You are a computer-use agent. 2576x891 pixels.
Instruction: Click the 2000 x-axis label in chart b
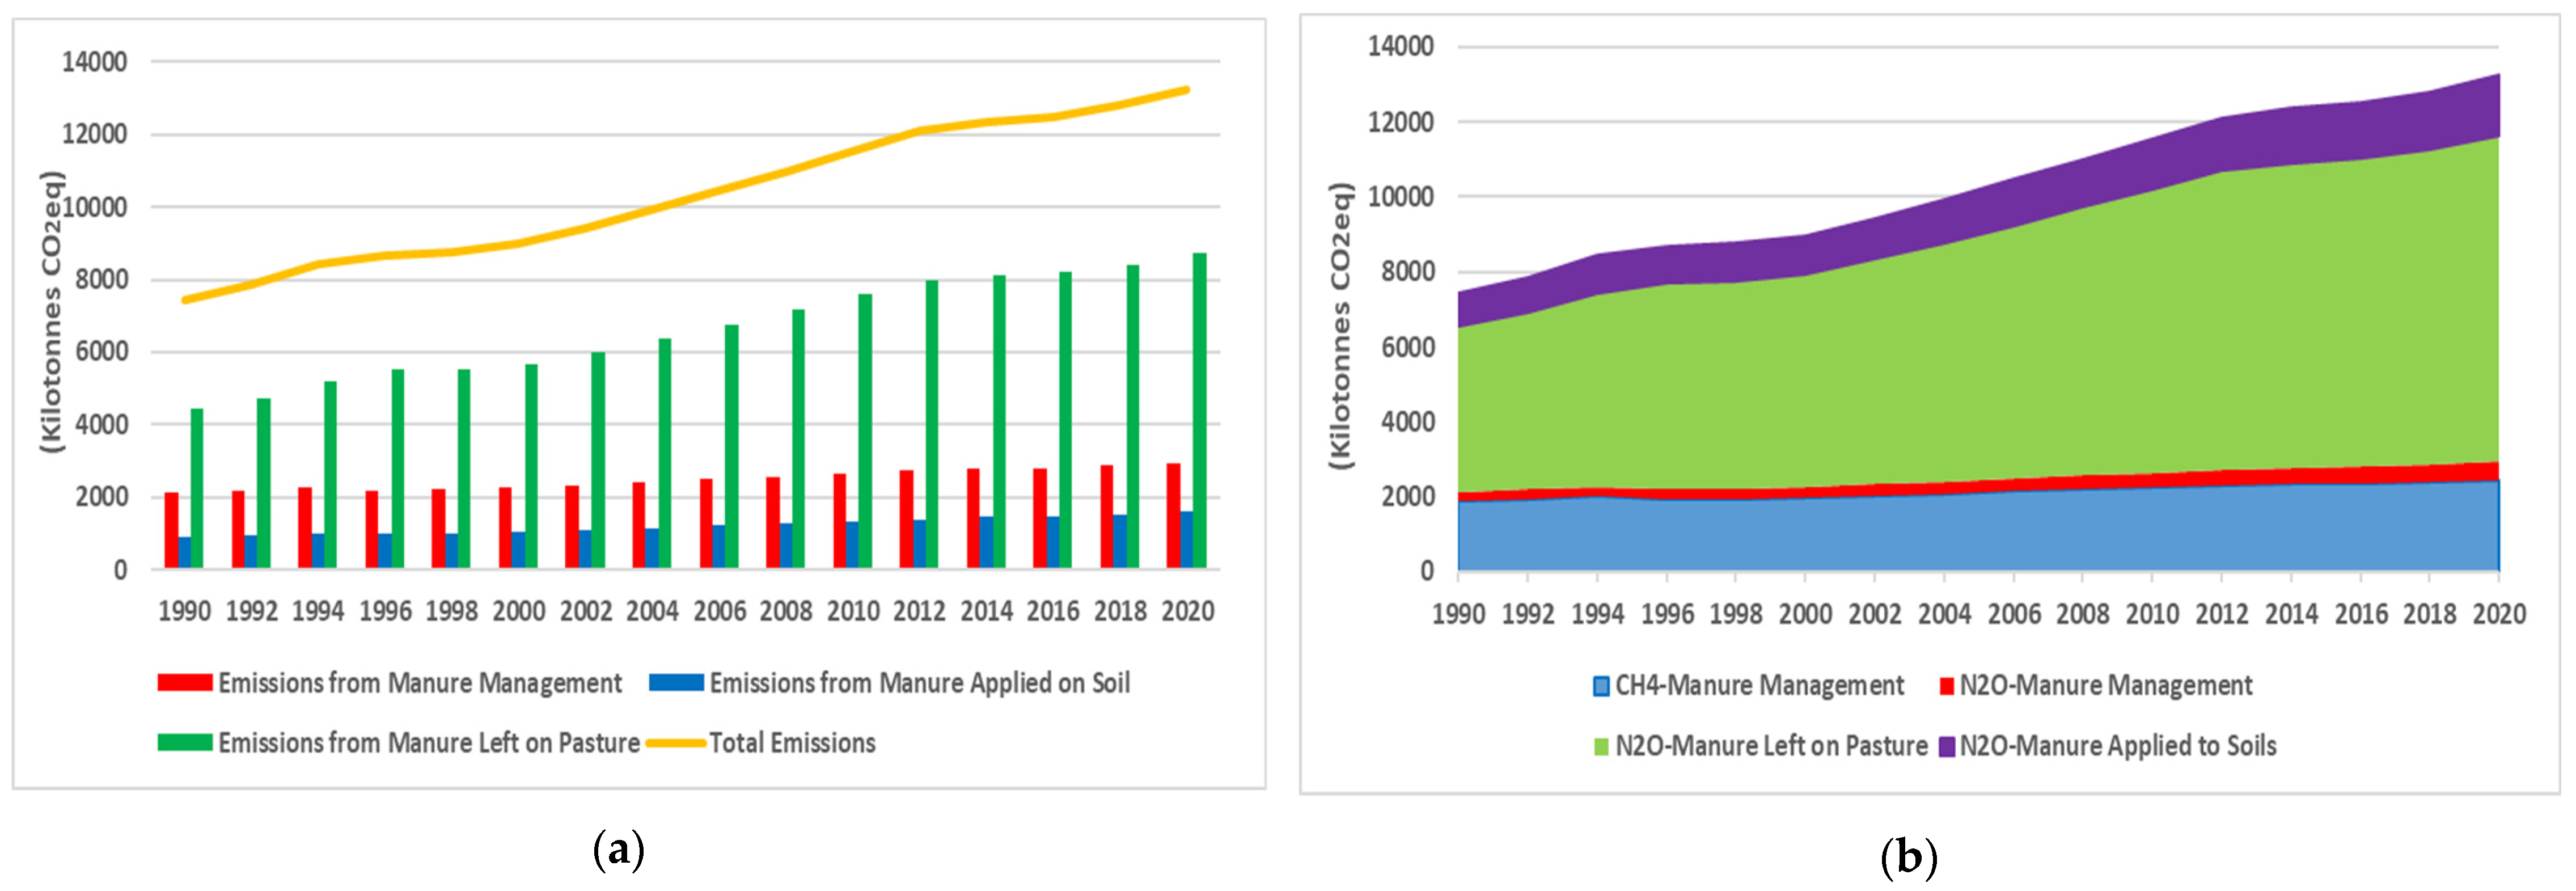tap(1805, 614)
